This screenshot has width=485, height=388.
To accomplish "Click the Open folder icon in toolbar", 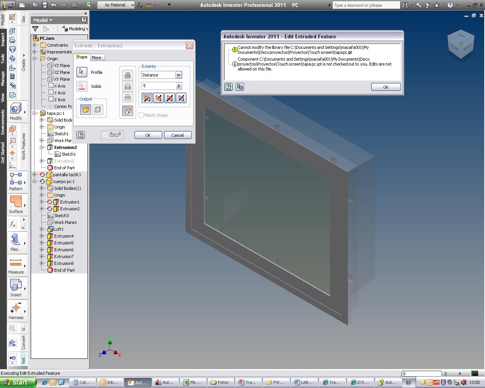I will tap(35, 5).
